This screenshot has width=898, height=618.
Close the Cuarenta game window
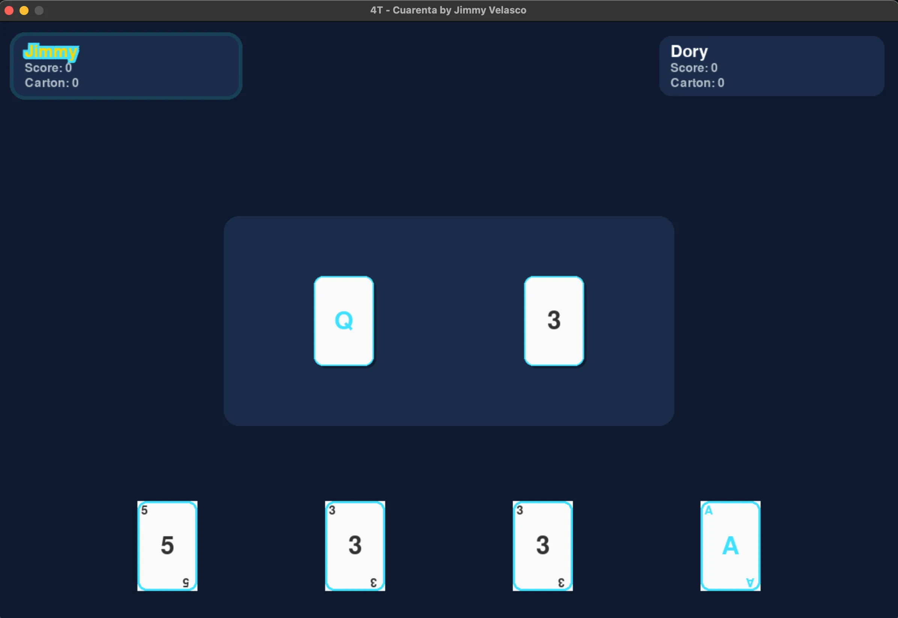[x=9, y=10]
